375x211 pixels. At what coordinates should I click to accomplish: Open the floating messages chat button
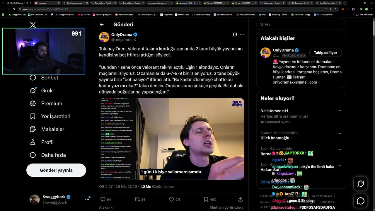pyautogui.click(x=361, y=201)
